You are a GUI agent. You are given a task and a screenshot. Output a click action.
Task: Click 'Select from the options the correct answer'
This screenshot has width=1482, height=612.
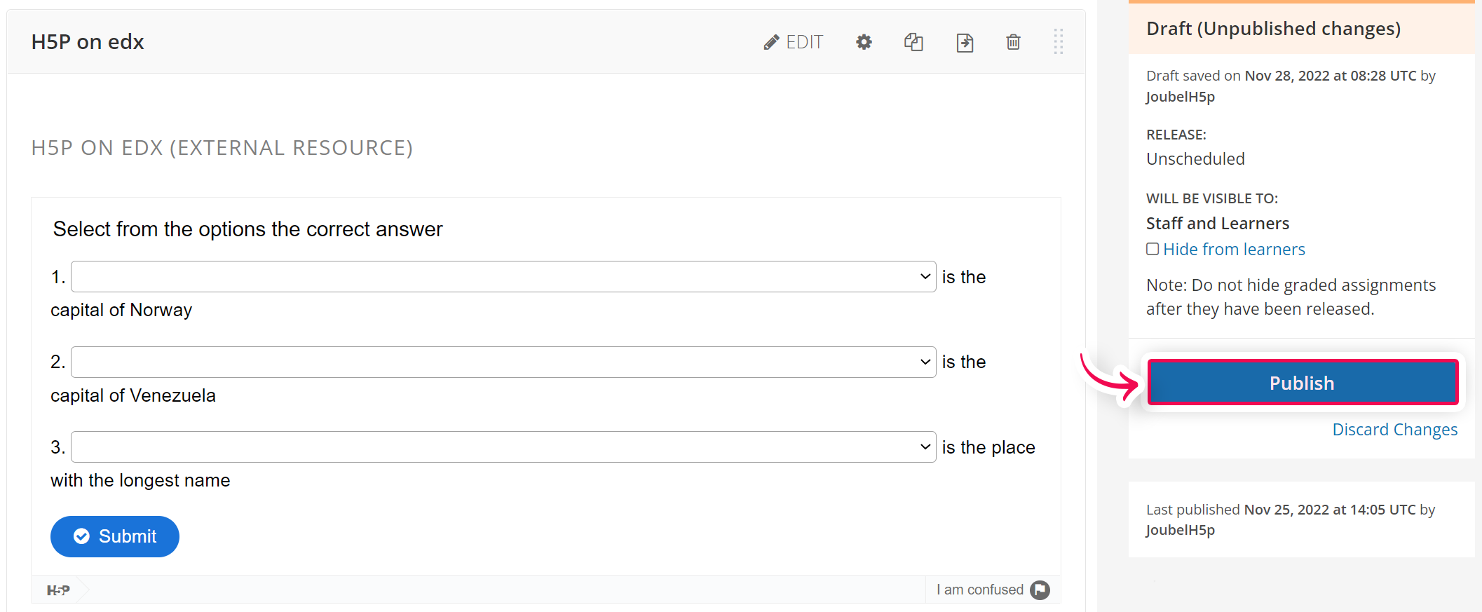pyautogui.click(x=248, y=229)
